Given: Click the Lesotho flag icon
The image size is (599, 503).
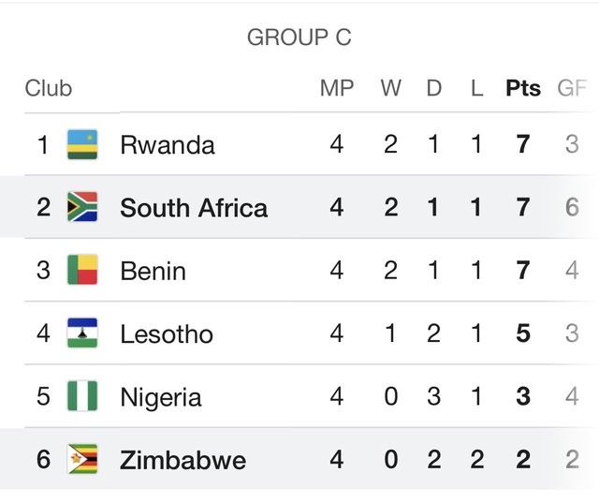Looking at the screenshot, I should [82, 333].
